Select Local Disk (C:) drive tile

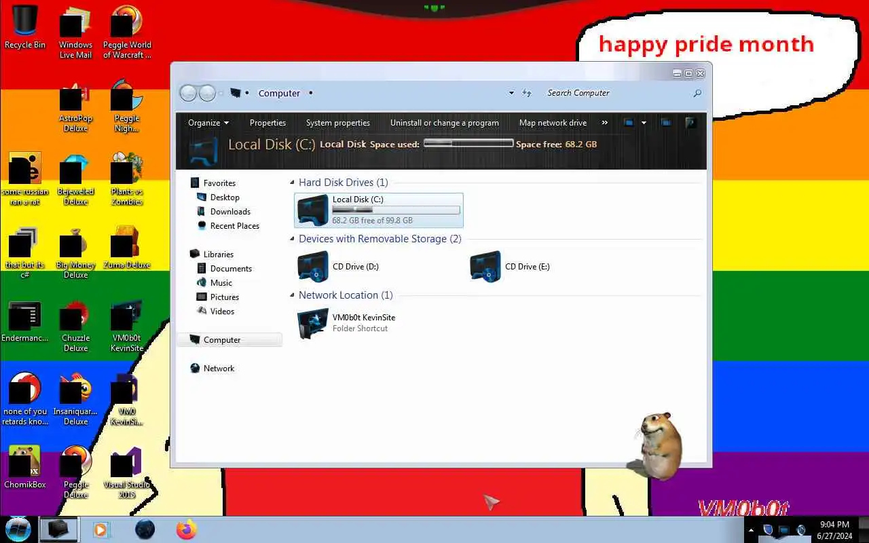click(x=379, y=210)
